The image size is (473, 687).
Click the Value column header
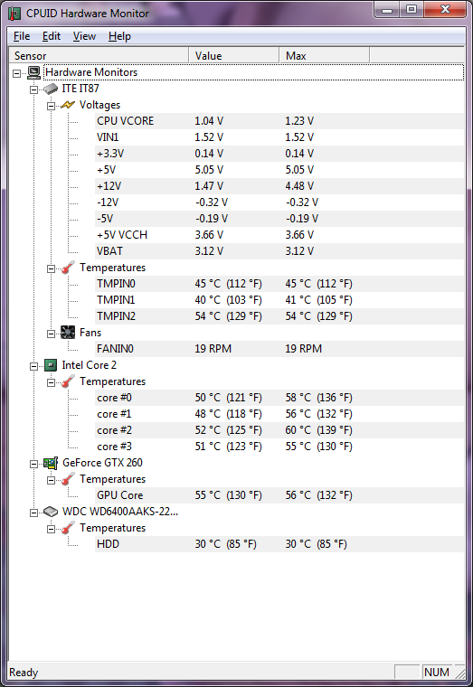(234, 56)
